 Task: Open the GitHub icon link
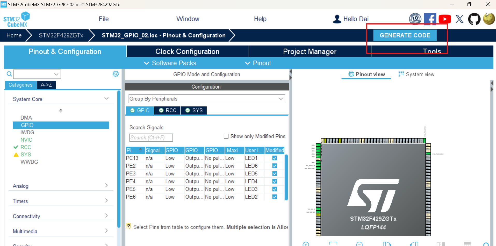pyautogui.click(x=474, y=19)
